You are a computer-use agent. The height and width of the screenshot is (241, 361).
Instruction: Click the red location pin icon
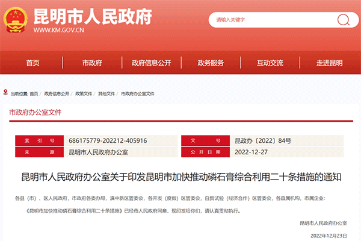click(x=5, y=94)
